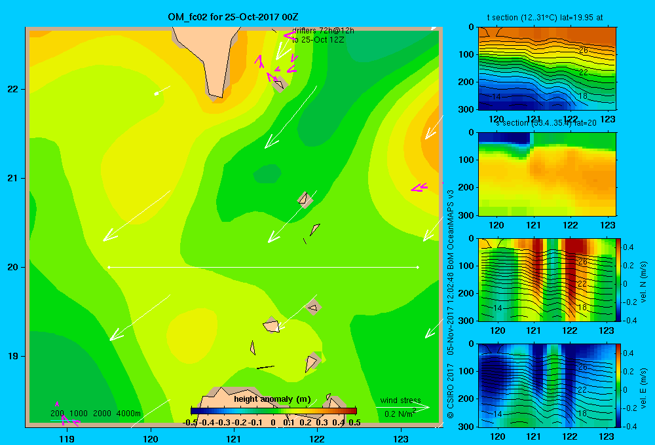Click the "2000" depth contour legend entry

[x=102, y=414]
